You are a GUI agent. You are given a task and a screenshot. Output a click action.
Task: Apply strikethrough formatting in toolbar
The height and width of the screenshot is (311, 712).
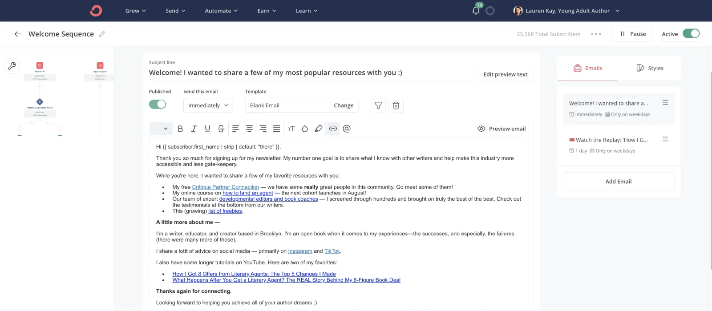[221, 129]
